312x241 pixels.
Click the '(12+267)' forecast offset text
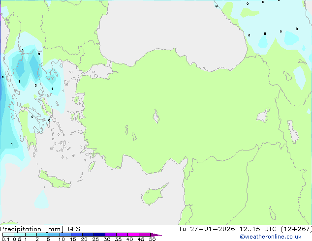point(296,229)
